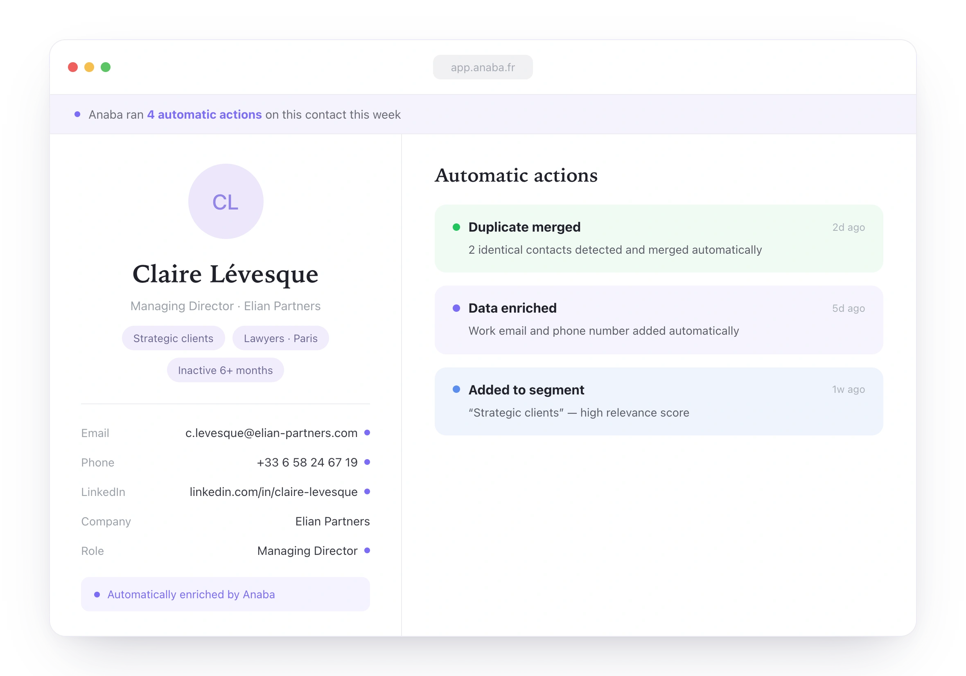Viewport: 966px width, 676px height.
Task: Click the yellow minimize window button
Action: (89, 67)
